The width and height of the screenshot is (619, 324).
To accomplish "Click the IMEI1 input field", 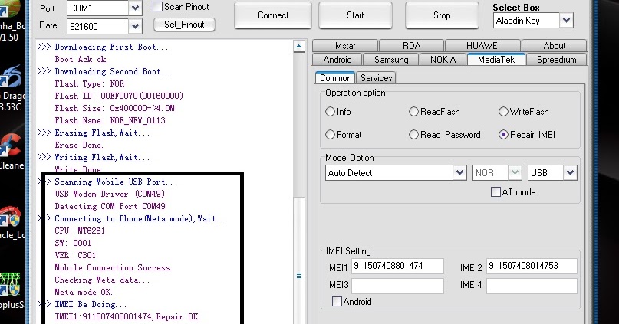I will [397, 266].
